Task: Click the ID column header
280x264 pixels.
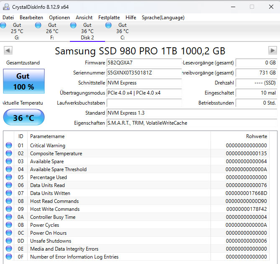Action: [21, 136]
